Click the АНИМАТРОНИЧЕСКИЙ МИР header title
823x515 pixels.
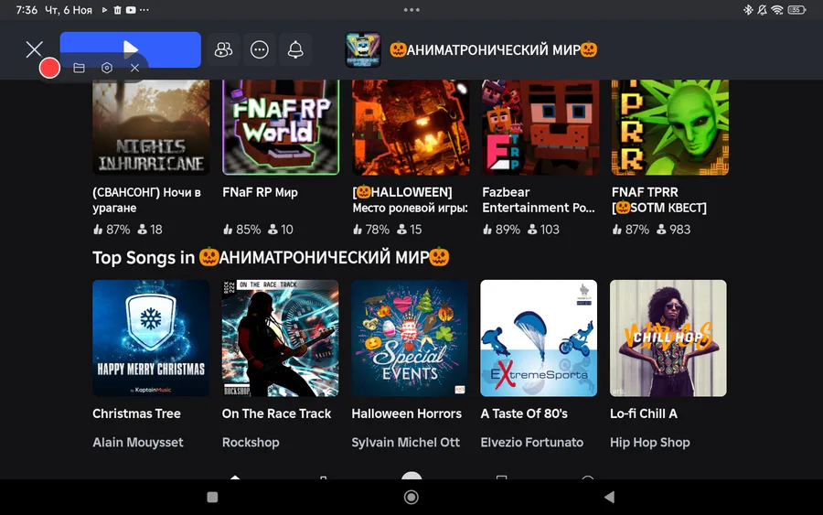click(x=494, y=50)
